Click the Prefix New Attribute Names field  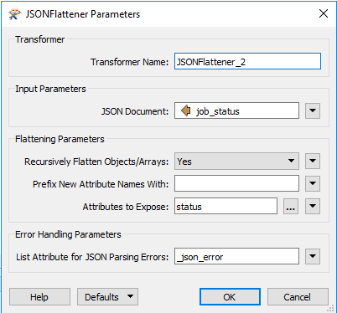point(236,183)
